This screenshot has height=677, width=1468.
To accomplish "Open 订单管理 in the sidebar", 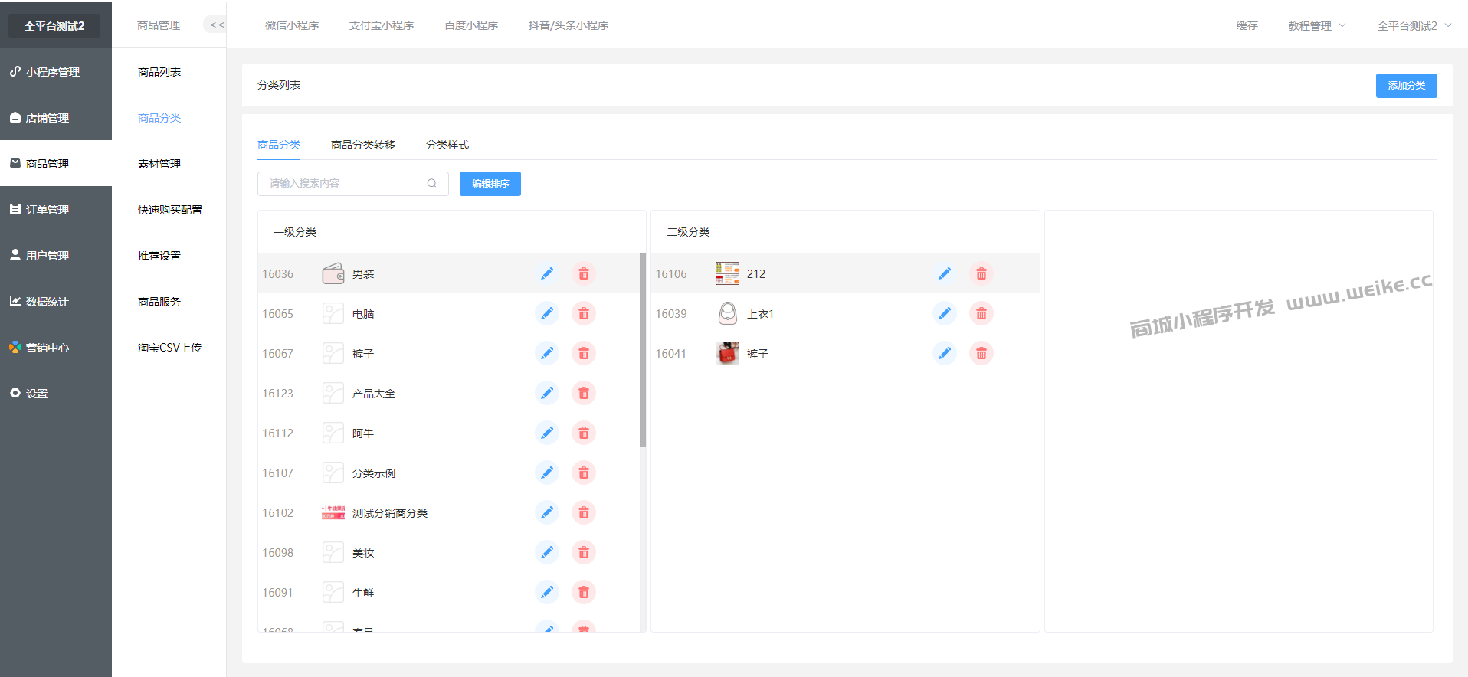I will point(56,209).
